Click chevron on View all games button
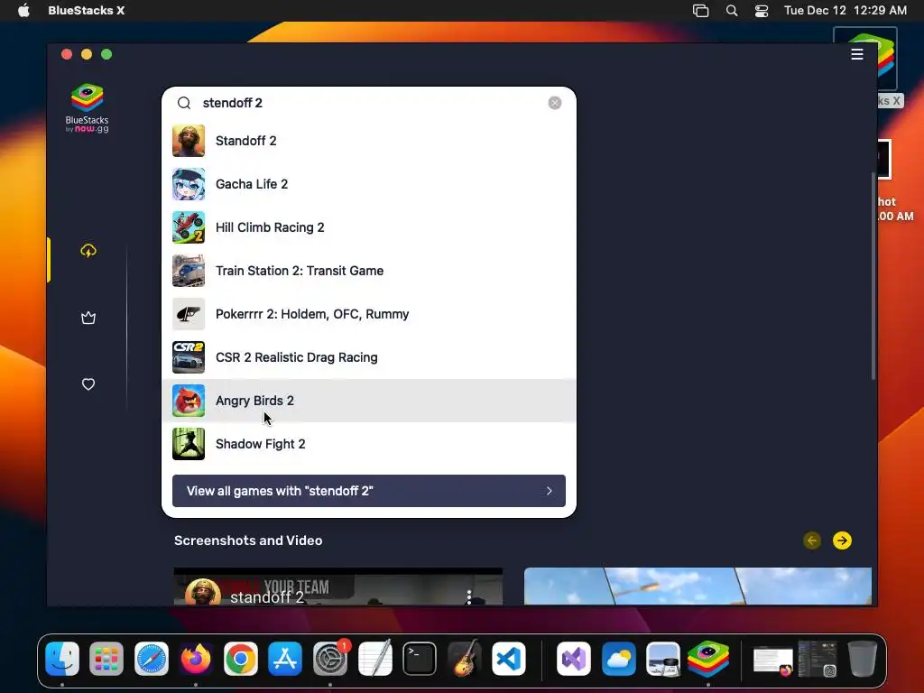Screen dimensions: 924x693 550,491
